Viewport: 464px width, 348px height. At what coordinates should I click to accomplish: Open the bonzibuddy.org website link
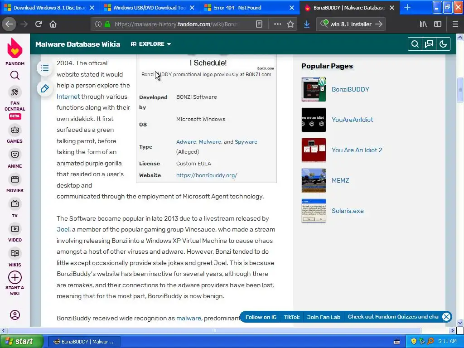pyautogui.click(x=207, y=175)
